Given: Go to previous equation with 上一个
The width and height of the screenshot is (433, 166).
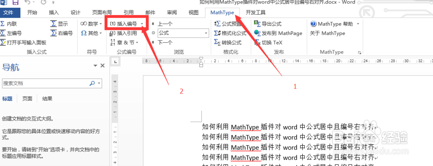Looking at the screenshot, I should click(162, 24).
